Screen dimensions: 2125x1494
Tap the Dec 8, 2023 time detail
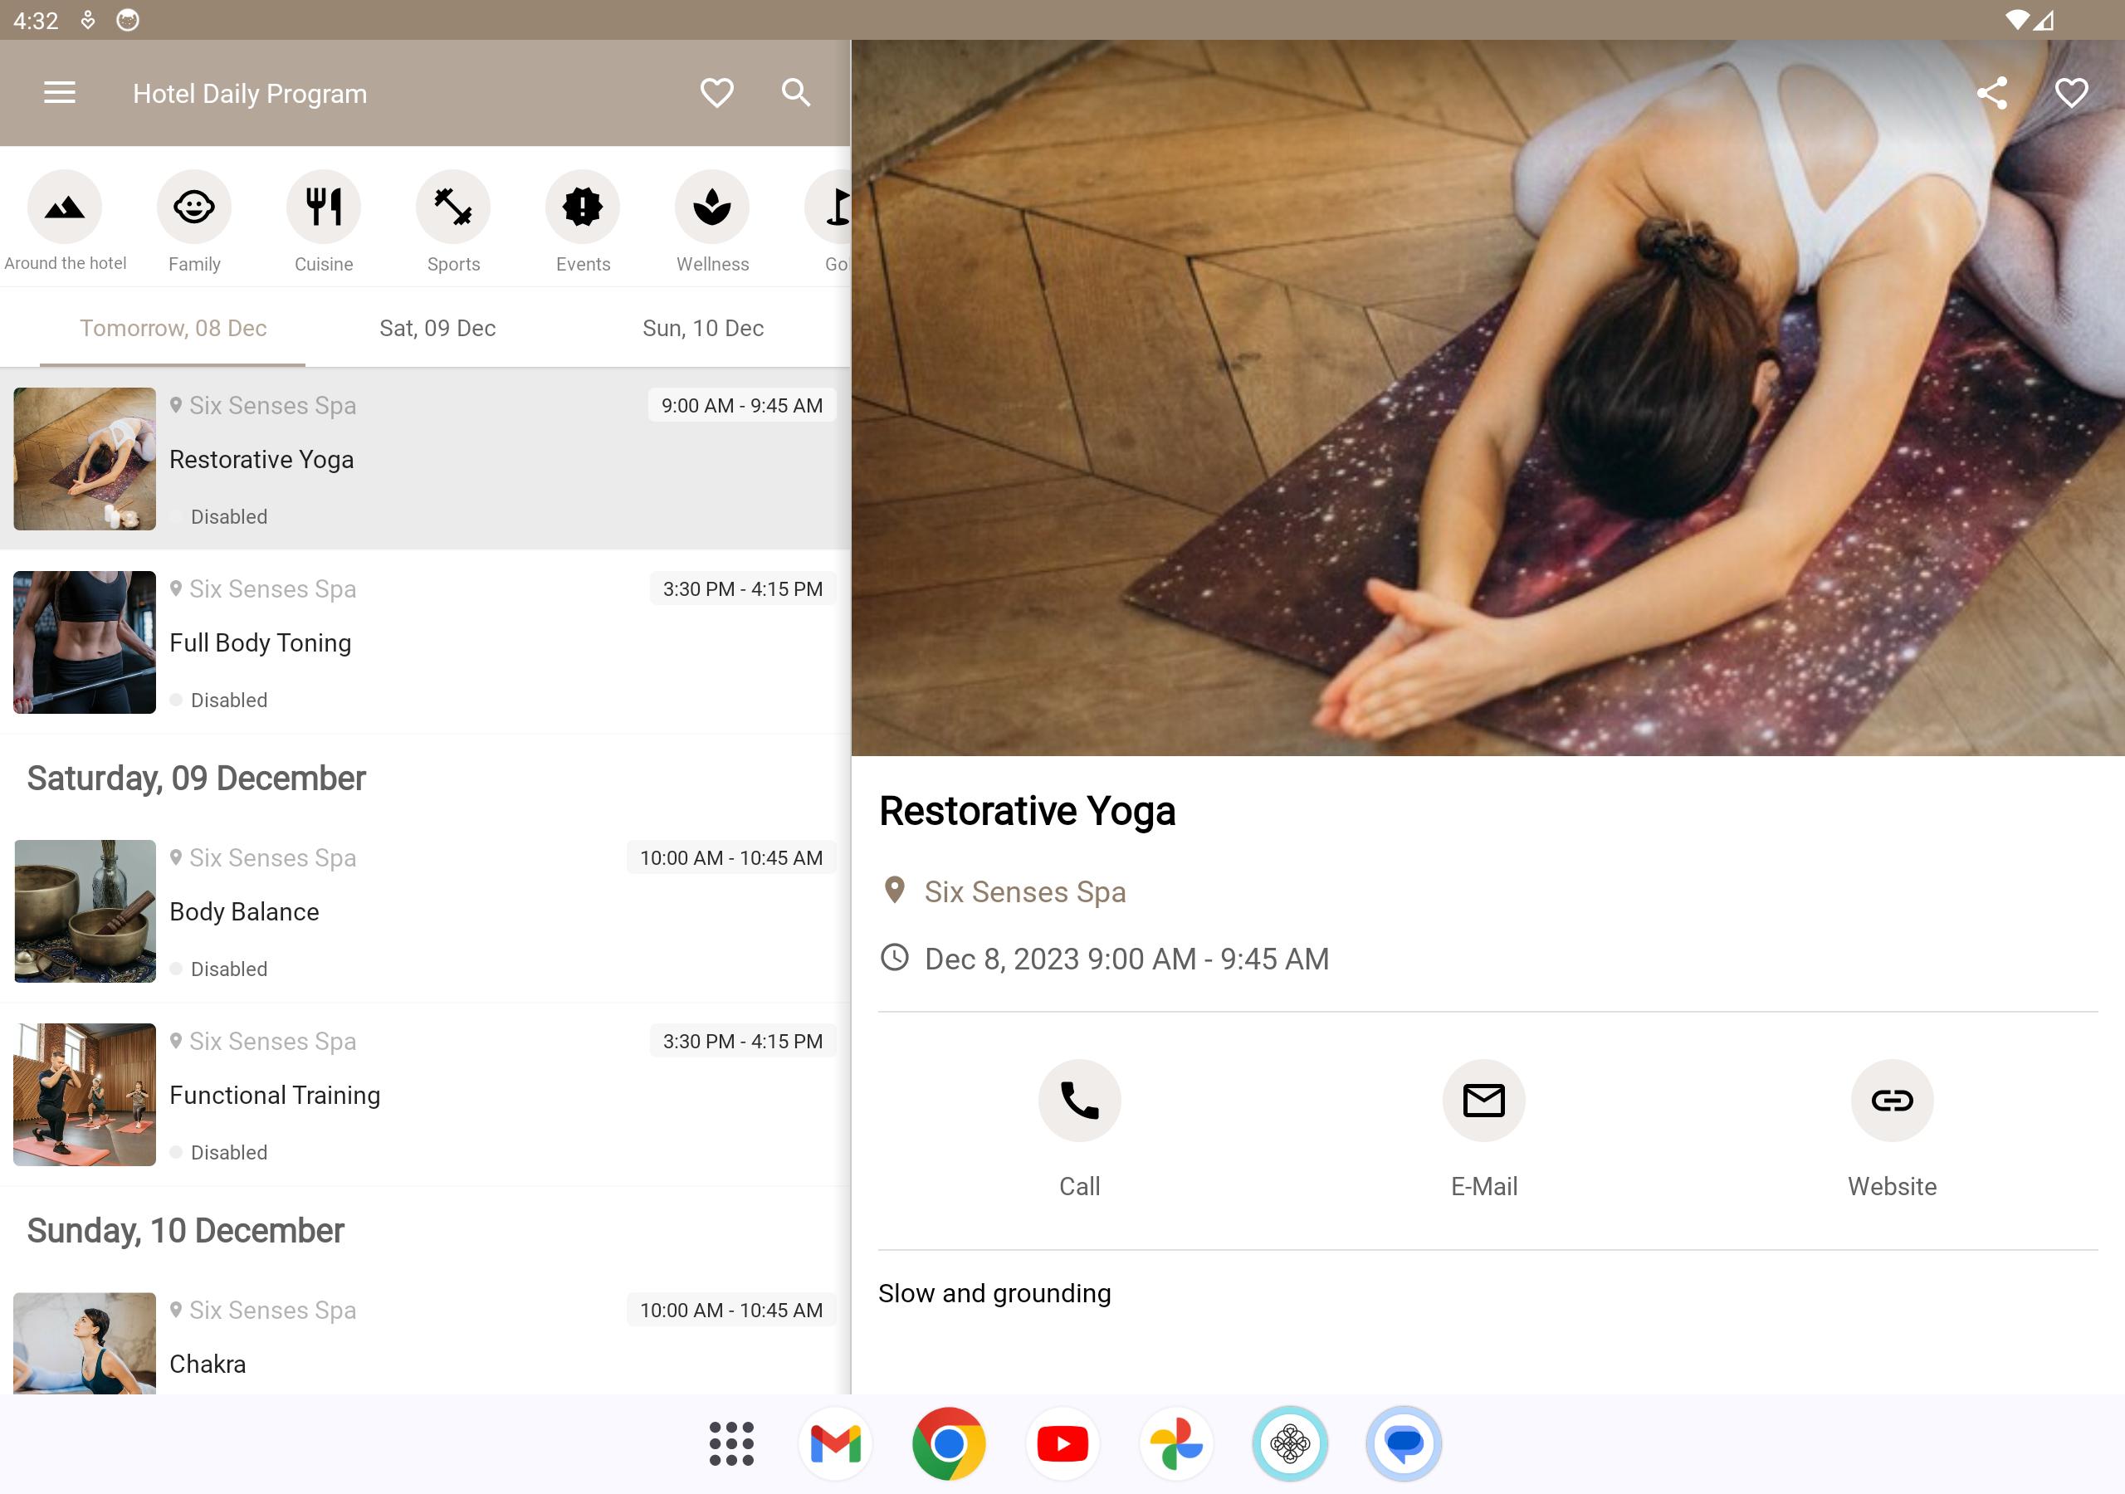pyautogui.click(x=1126, y=959)
